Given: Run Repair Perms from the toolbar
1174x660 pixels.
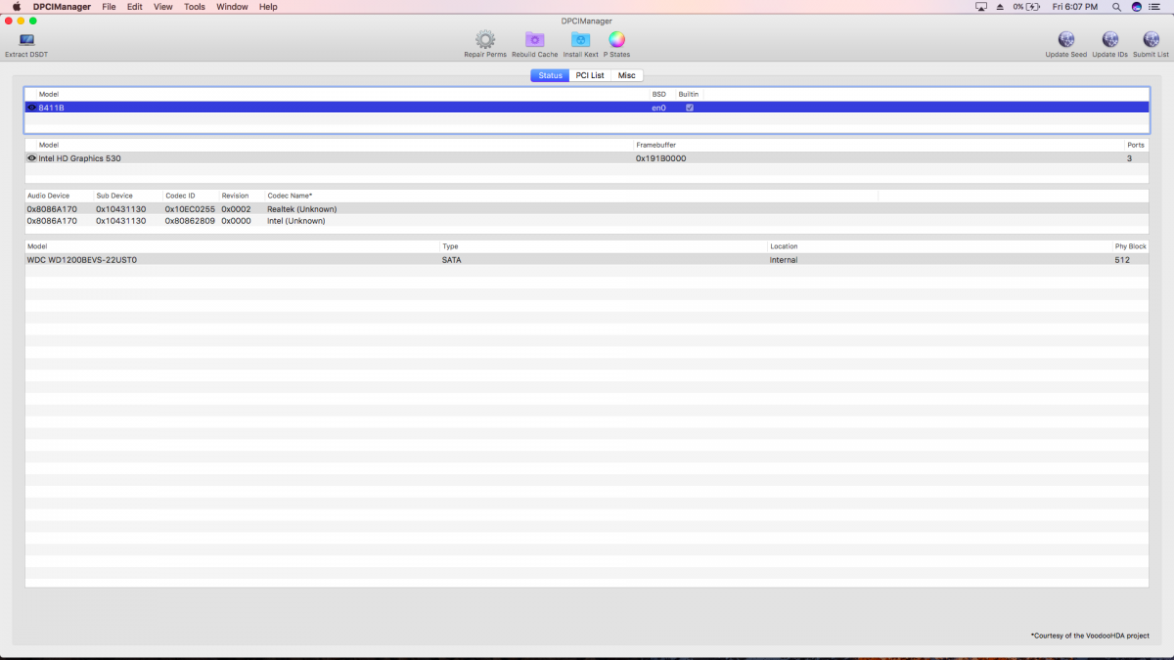Looking at the screenshot, I should pos(485,40).
